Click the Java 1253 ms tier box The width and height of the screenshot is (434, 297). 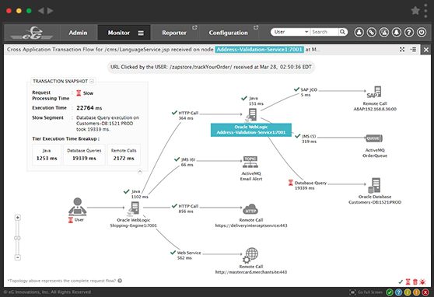(47, 155)
